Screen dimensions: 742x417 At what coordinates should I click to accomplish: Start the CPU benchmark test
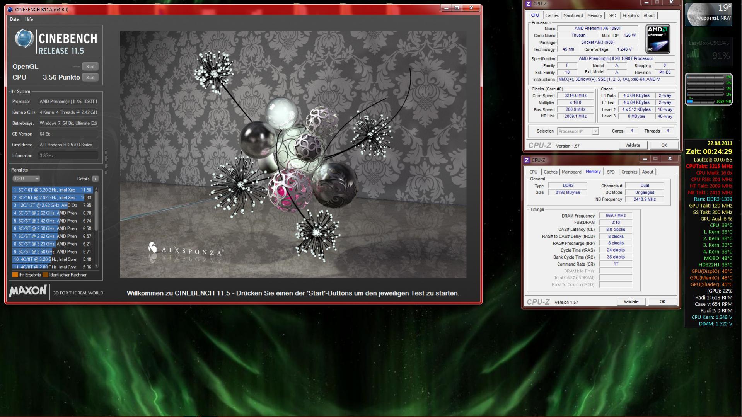click(90, 77)
